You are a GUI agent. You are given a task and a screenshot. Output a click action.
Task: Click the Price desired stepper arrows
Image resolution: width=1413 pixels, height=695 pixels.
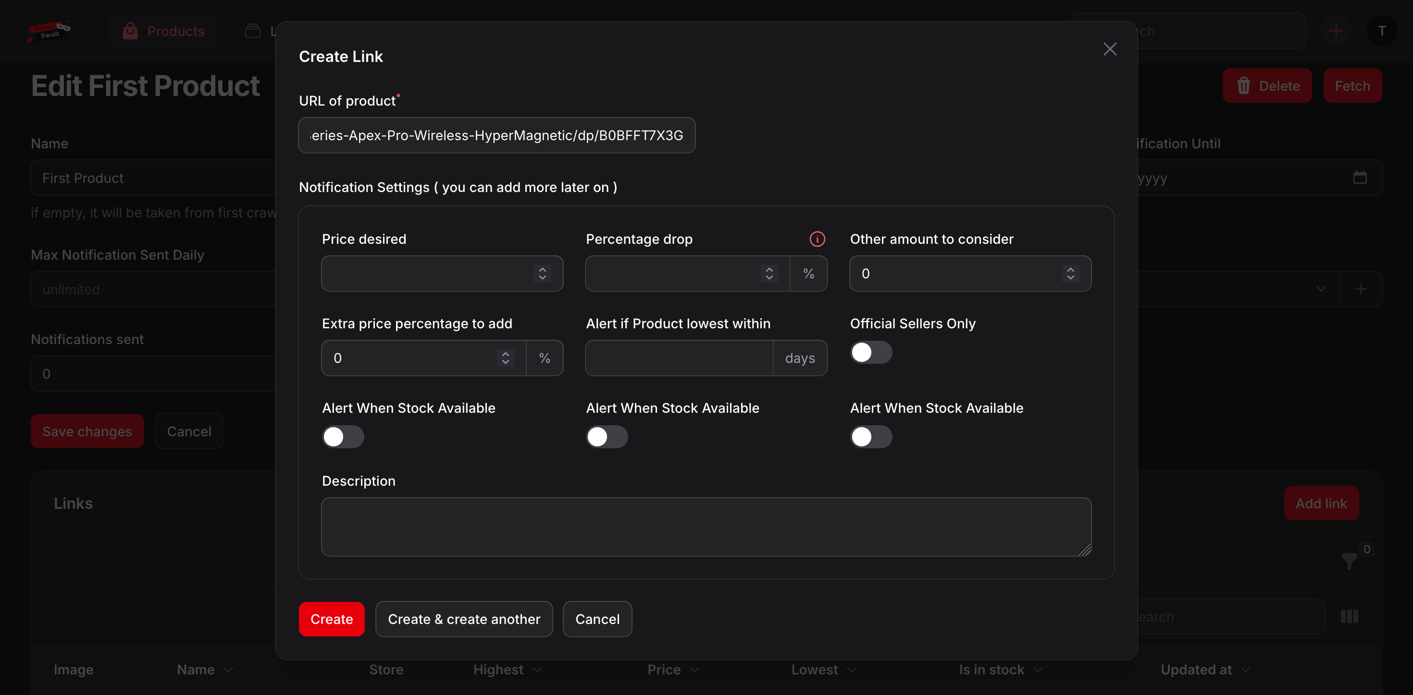(542, 273)
